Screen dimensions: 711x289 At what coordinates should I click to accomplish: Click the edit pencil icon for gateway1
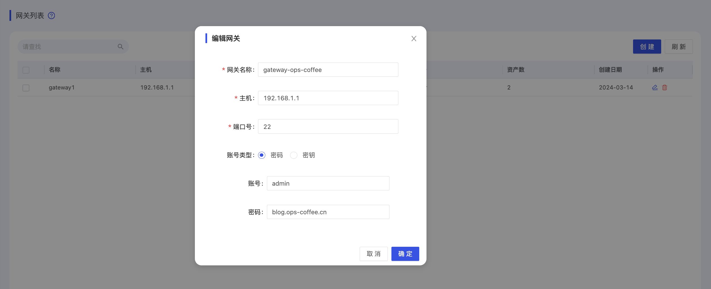tap(655, 88)
